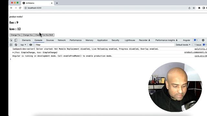The image size is (207, 116).
Task: Select the An15demo browser tab
Action: [38, 3]
